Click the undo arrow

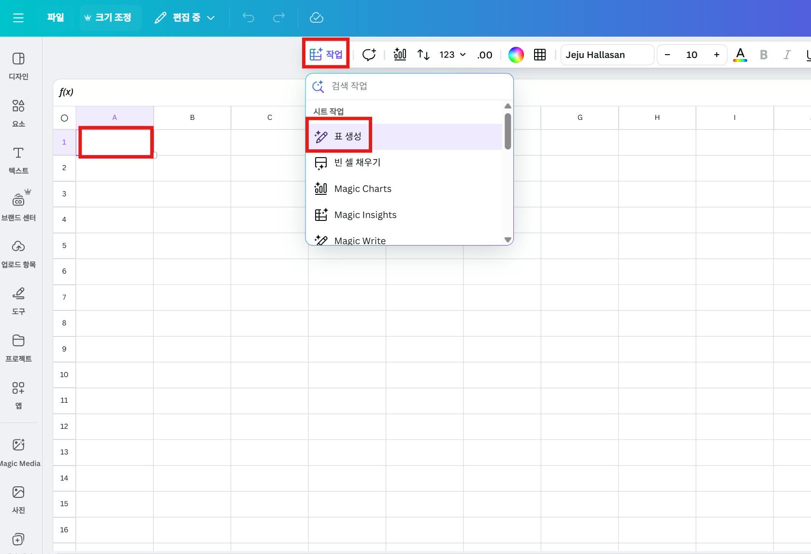pyautogui.click(x=248, y=18)
